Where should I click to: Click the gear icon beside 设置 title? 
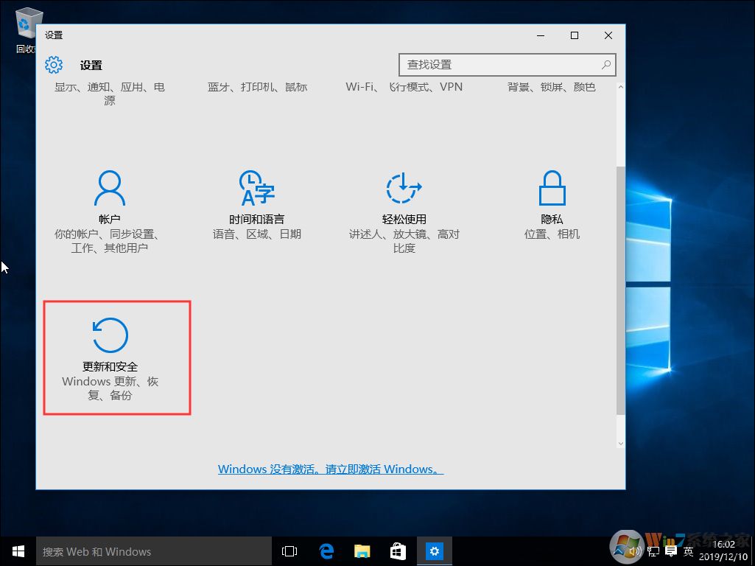(x=53, y=65)
